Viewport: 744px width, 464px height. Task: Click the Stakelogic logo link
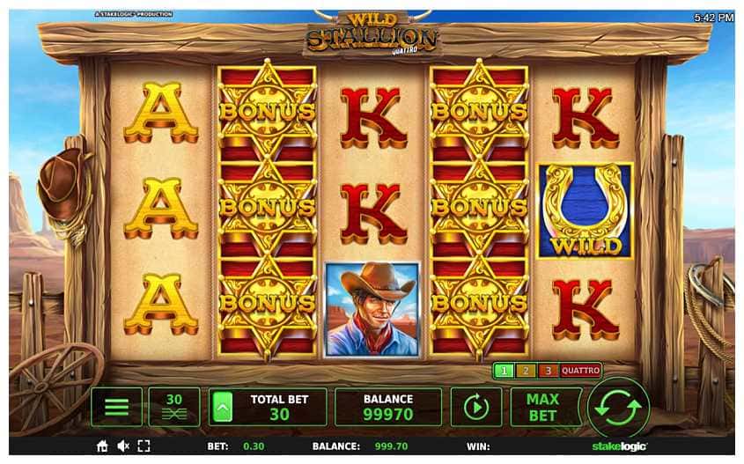tap(619, 446)
